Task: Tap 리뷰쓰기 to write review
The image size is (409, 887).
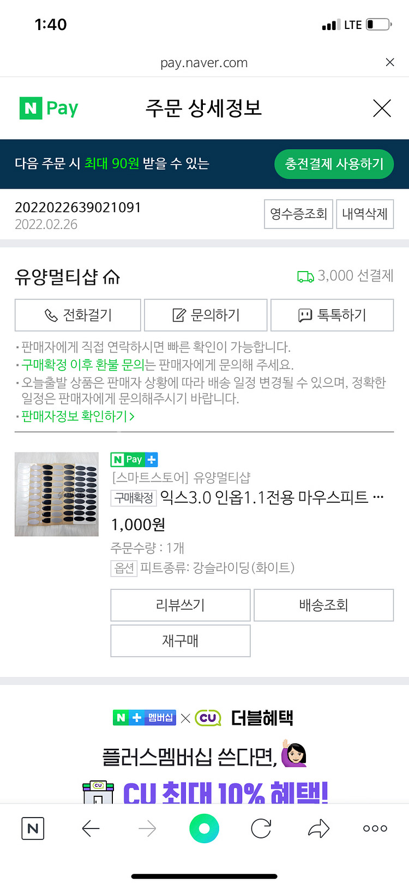Action: (x=181, y=605)
